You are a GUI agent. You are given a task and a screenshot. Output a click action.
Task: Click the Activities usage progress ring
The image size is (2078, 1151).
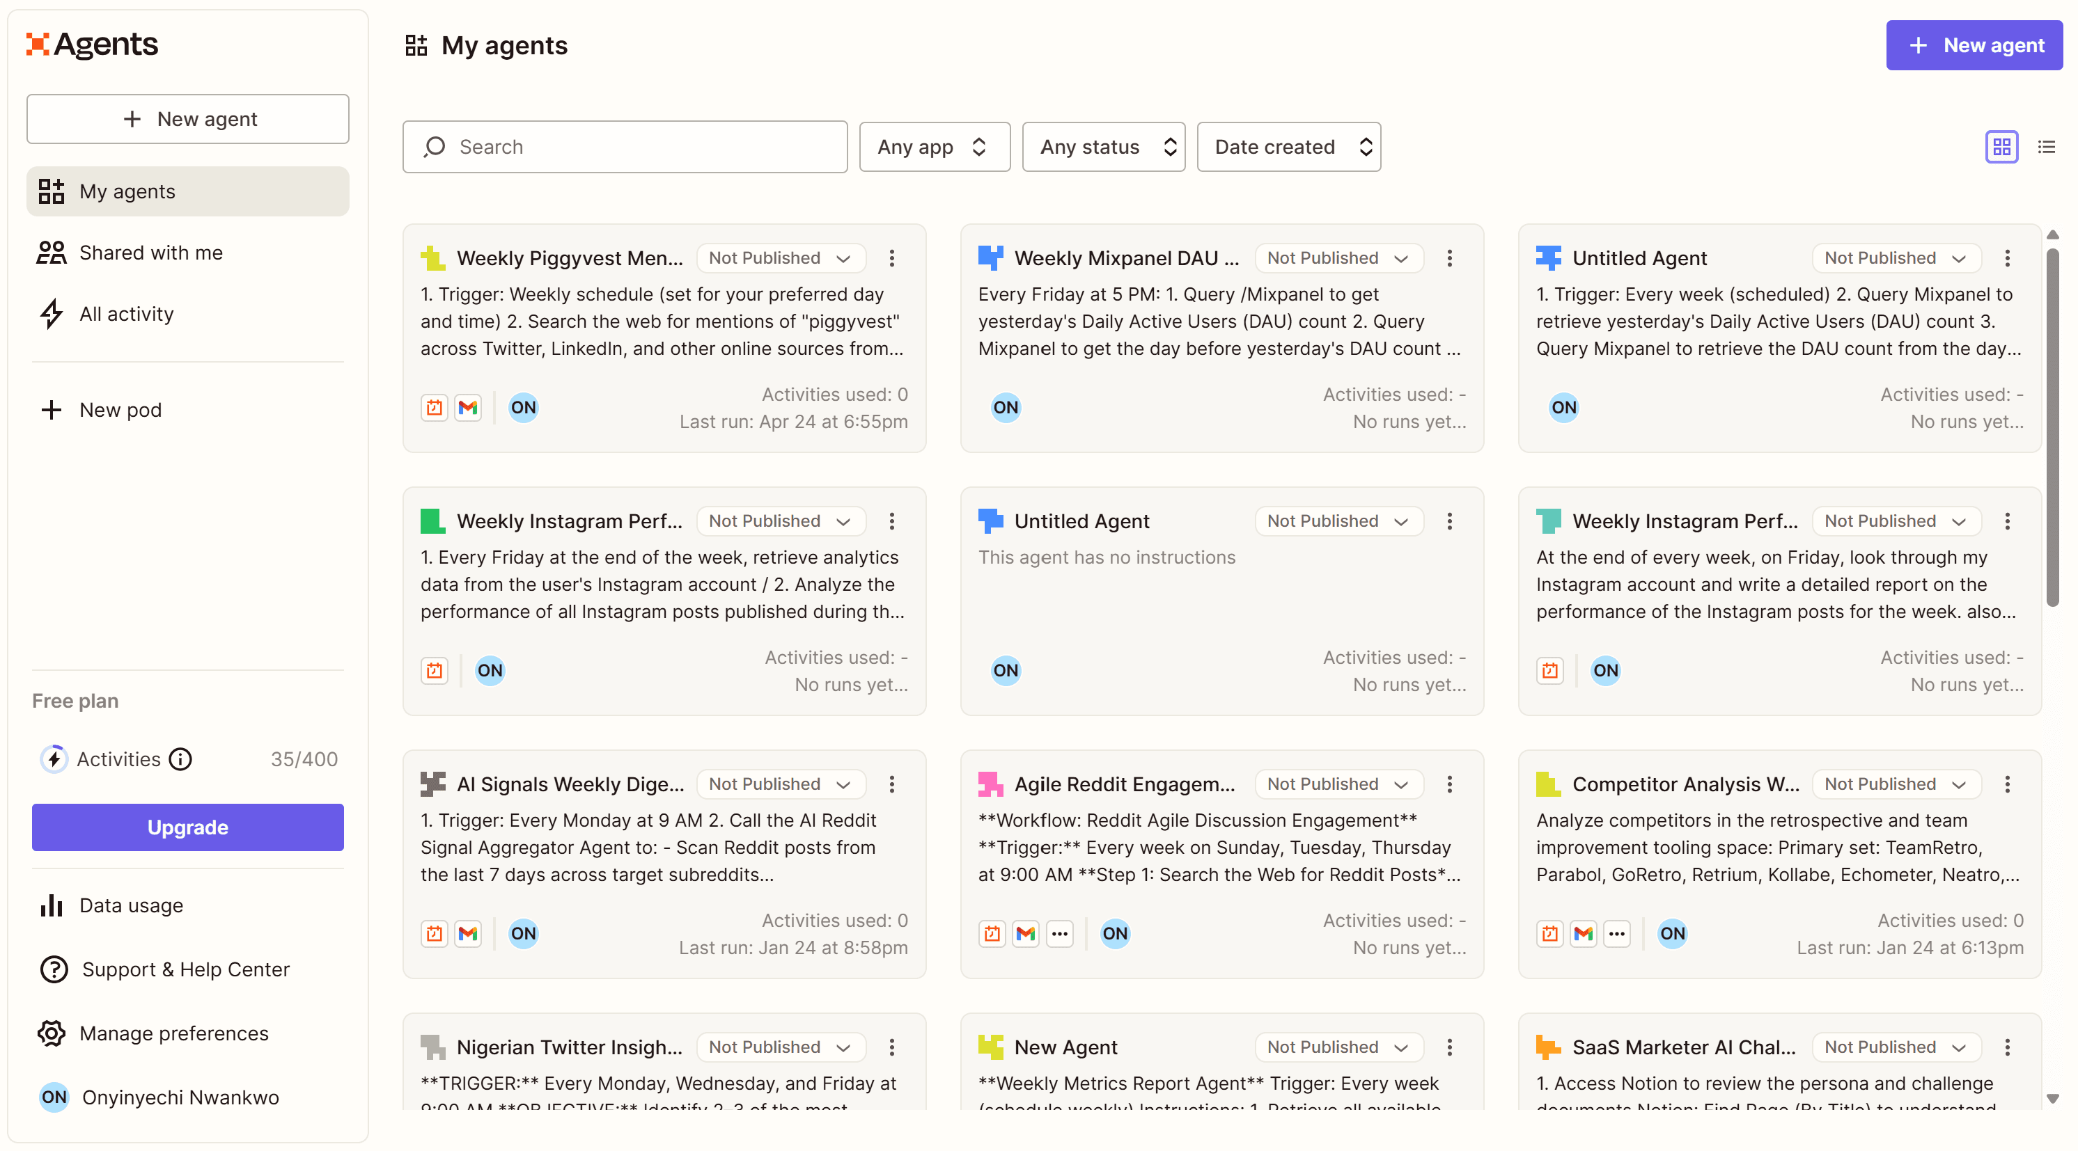coord(54,759)
